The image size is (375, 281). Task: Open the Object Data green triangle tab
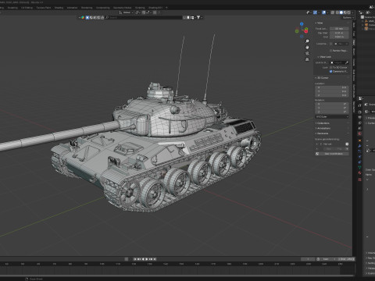pos(359,167)
